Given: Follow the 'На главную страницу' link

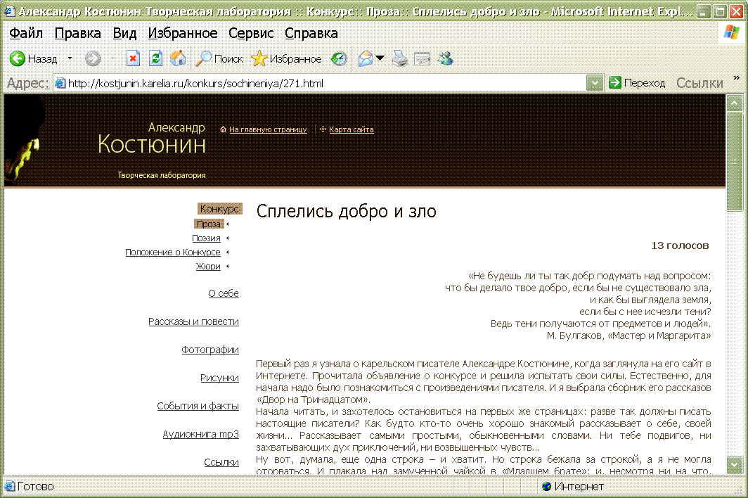Looking at the screenshot, I should click(x=268, y=129).
